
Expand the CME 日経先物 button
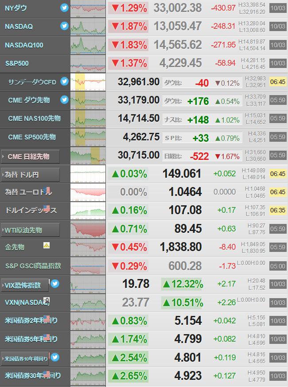(x=30, y=156)
